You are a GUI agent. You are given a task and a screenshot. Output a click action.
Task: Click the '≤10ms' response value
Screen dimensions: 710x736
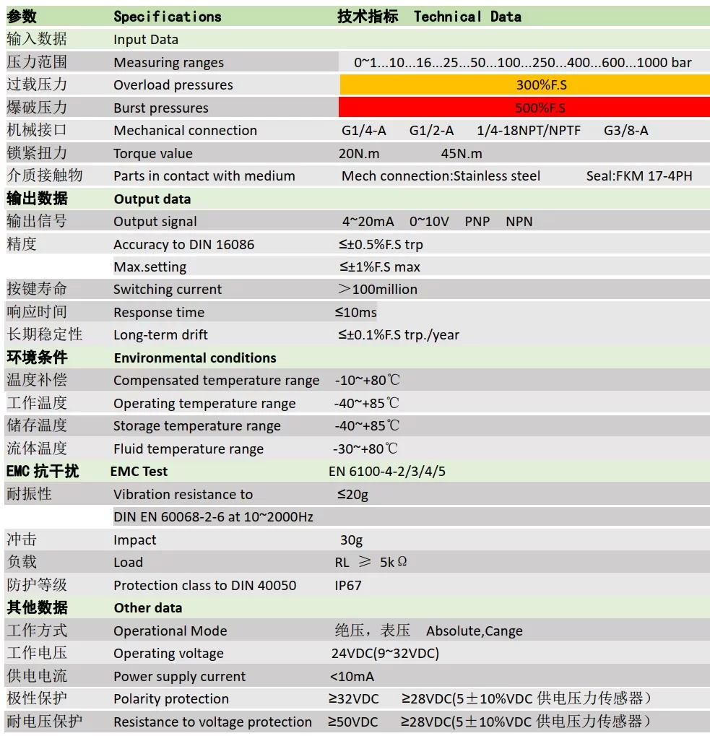(x=355, y=313)
